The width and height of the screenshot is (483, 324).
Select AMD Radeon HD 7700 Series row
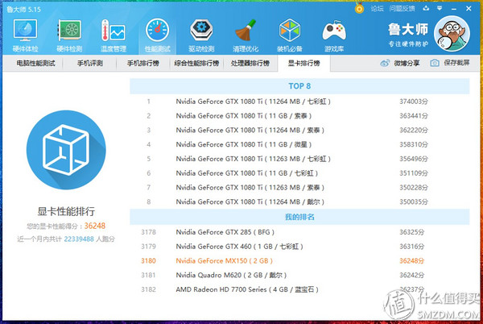(299, 289)
